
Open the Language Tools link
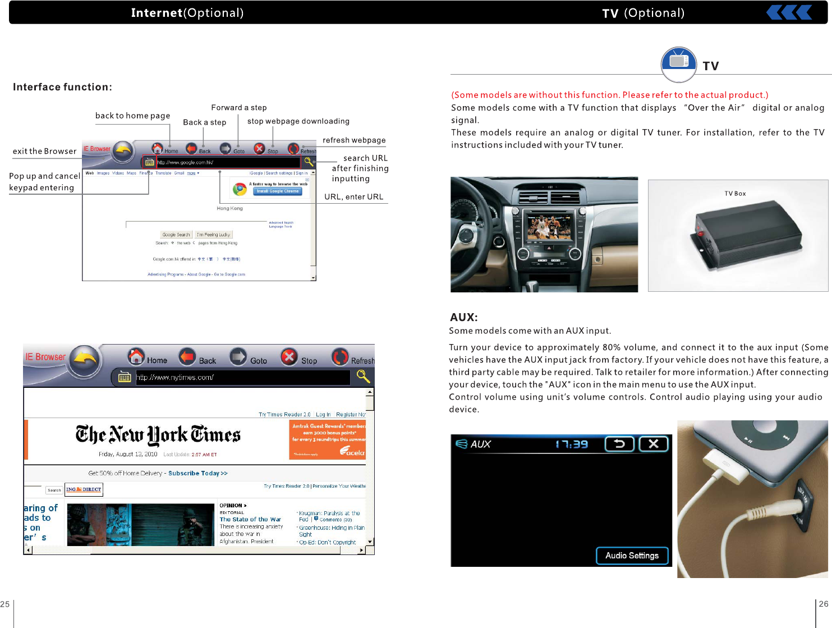281,227
